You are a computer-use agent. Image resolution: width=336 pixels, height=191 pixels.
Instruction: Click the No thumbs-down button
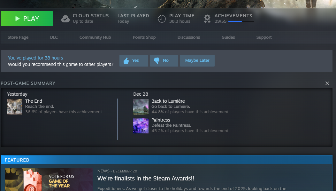click(x=164, y=60)
